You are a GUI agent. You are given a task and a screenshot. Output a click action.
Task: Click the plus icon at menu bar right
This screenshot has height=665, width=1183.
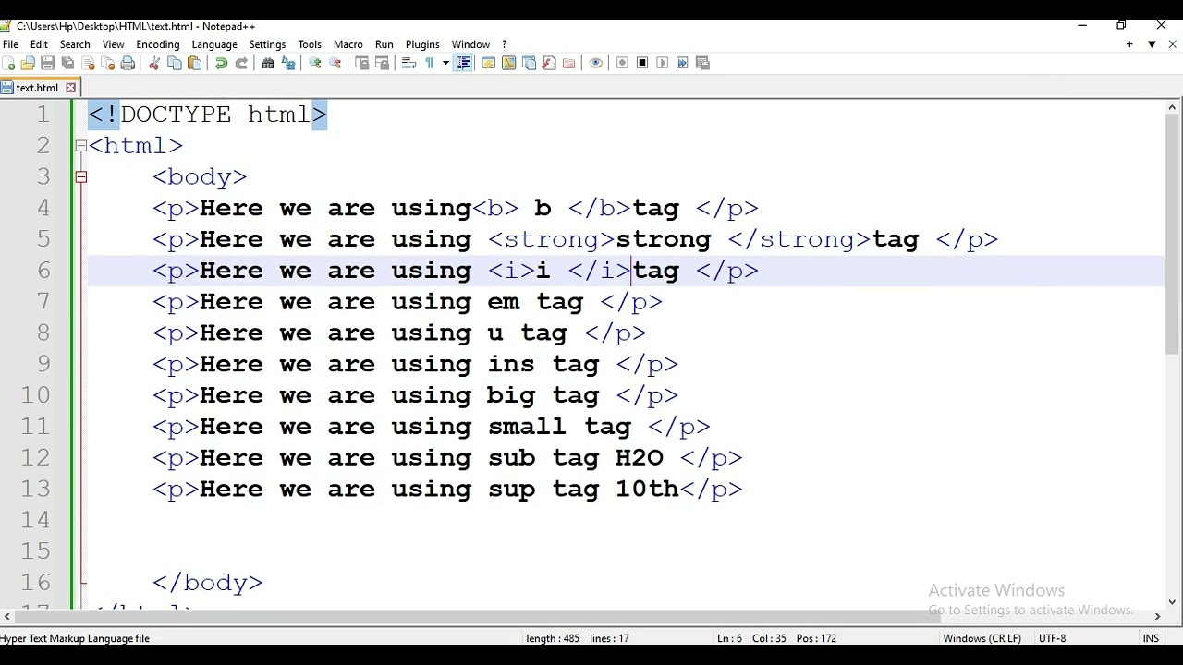click(1129, 44)
